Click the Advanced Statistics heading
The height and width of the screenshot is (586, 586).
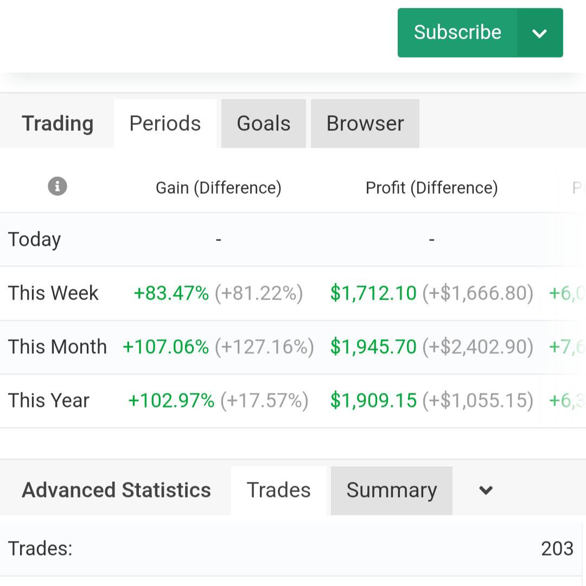116,491
